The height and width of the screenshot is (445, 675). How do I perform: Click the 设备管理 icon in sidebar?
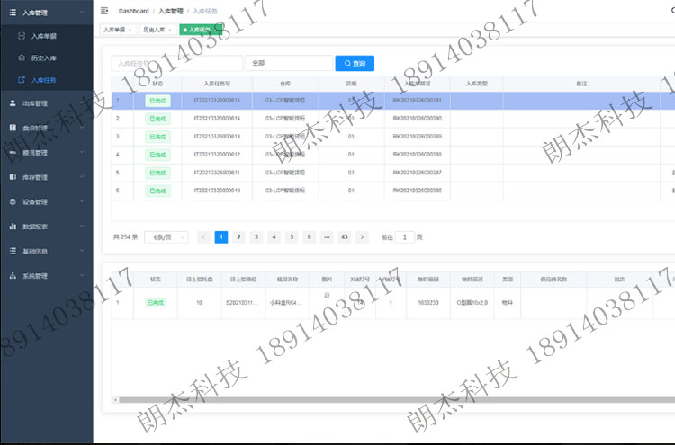(12, 202)
